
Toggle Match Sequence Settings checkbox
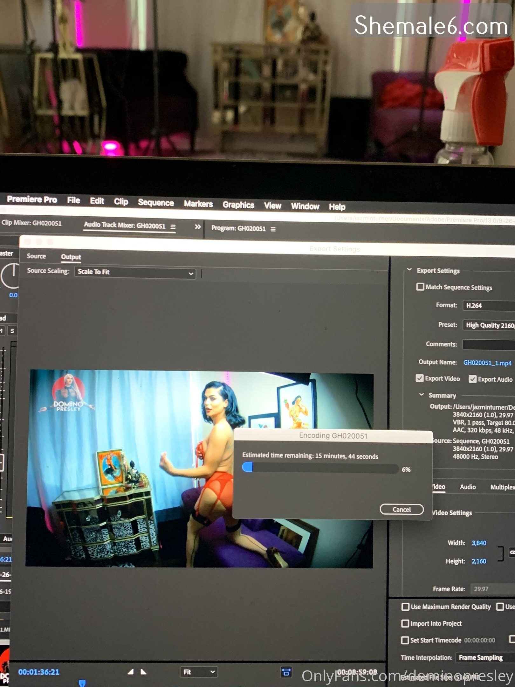pyautogui.click(x=420, y=287)
